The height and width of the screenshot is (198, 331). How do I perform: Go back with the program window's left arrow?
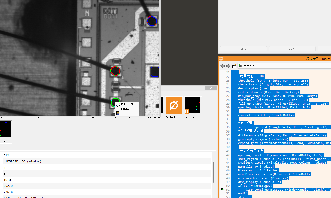click(x=223, y=66)
